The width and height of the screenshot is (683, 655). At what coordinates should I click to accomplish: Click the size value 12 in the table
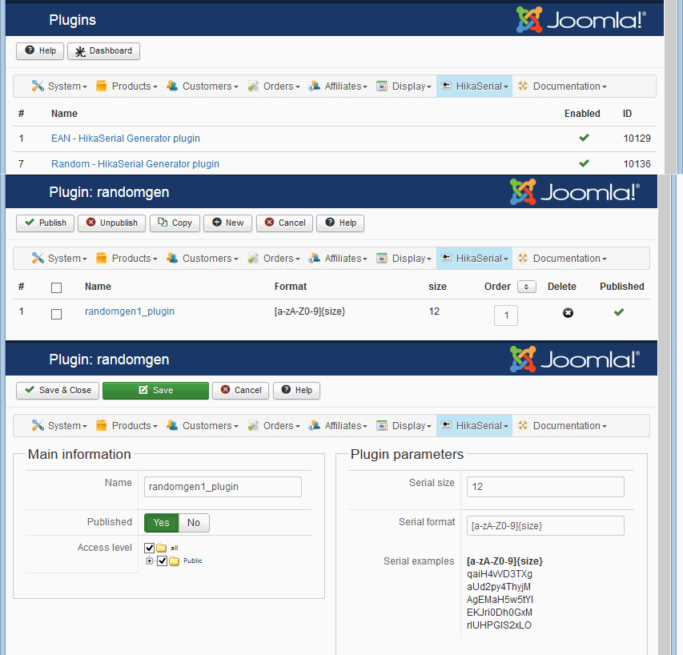434,311
